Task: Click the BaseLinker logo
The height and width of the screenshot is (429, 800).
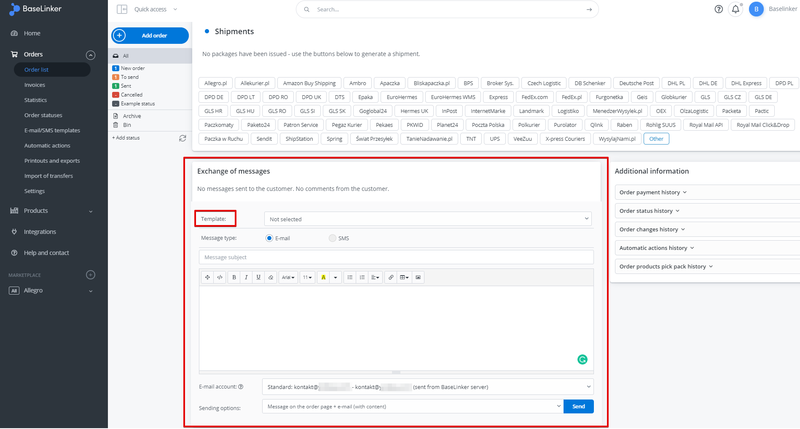Action: 36,9
